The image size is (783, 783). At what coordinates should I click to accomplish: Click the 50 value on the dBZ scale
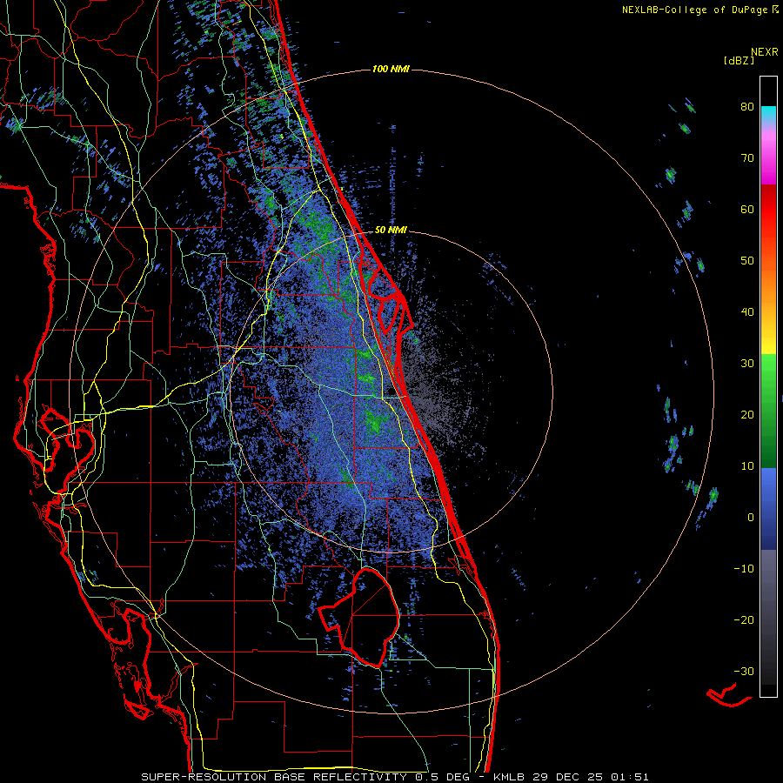[x=747, y=261]
